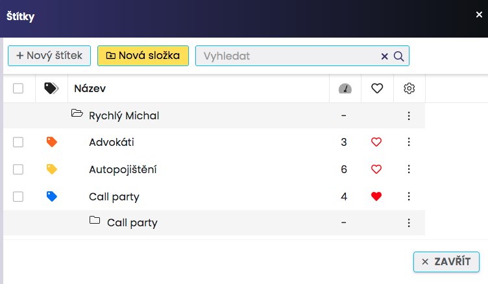Unfavorite the Call party label heart
Image resolution: width=488 pixels, height=284 pixels.
pos(376,196)
